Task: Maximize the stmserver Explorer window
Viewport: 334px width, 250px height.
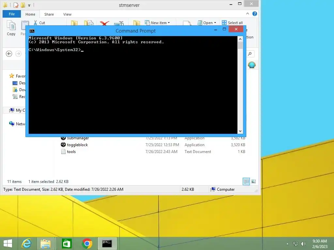Action: pyautogui.click(x=240, y=4)
